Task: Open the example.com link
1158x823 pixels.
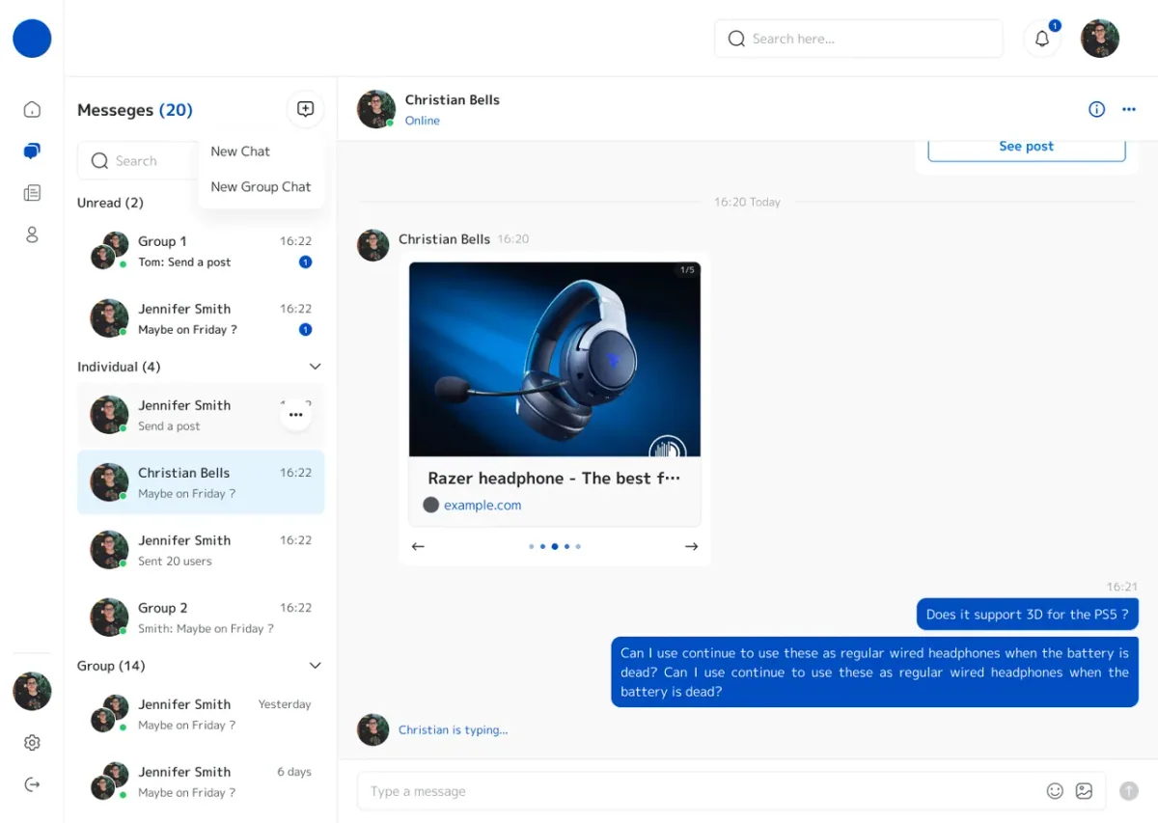Action: pyautogui.click(x=482, y=505)
